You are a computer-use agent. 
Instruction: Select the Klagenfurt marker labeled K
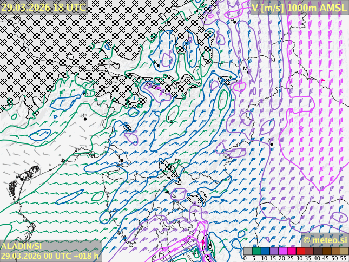[x=158, y=65]
